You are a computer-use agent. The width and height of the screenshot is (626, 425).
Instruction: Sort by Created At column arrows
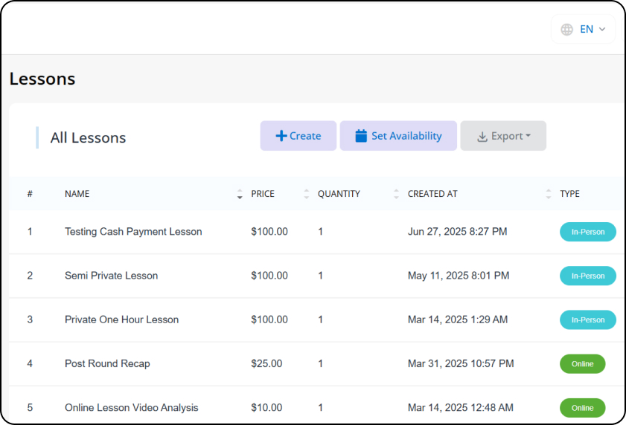tap(548, 194)
